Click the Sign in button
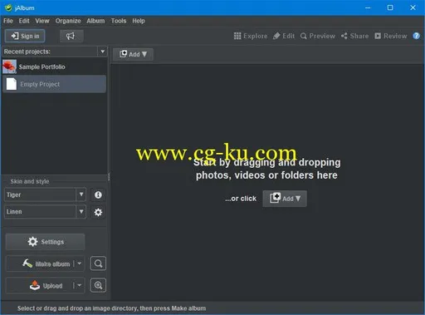The height and width of the screenshot is (315, 425). click(25, 36)
